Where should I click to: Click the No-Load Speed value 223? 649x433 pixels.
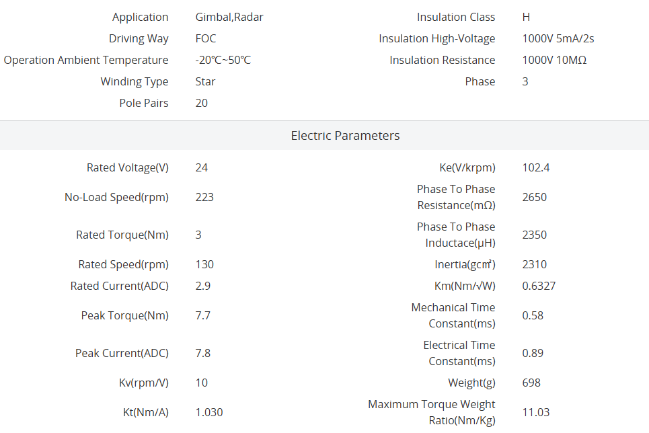tap(204, 198)
